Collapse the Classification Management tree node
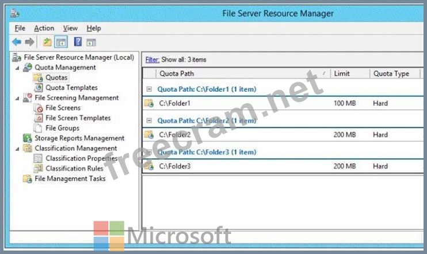 click(x=17, y=149)
